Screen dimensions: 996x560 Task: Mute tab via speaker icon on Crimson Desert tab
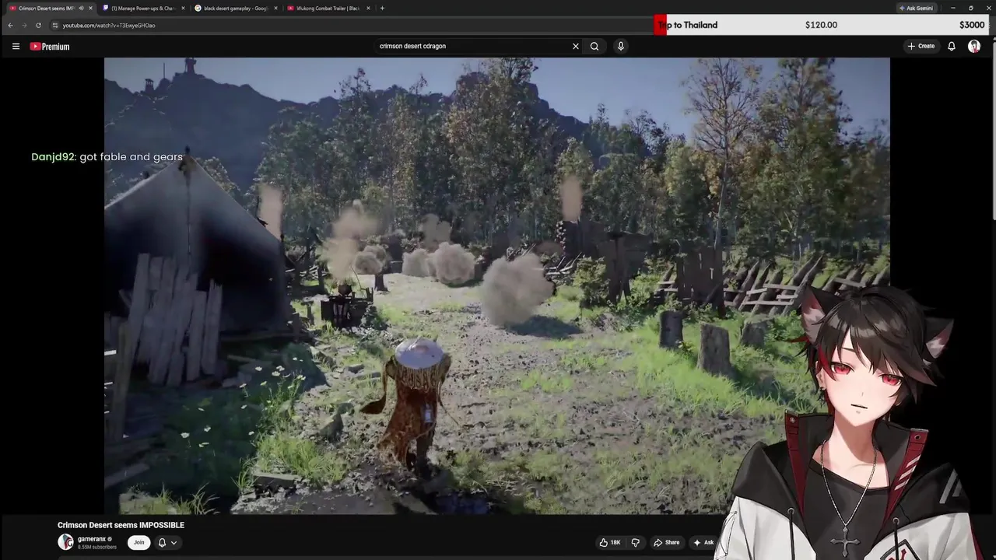(x=81, y=8)
